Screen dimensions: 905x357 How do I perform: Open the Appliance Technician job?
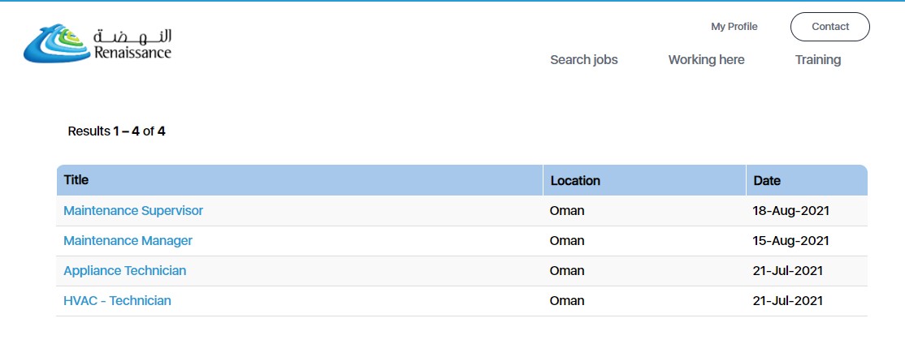[124, 270]
